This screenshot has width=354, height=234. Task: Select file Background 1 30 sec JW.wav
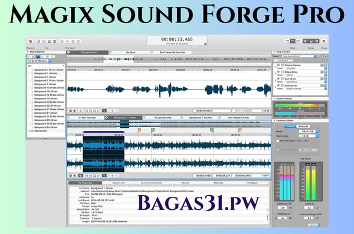[x=49, y=70]
